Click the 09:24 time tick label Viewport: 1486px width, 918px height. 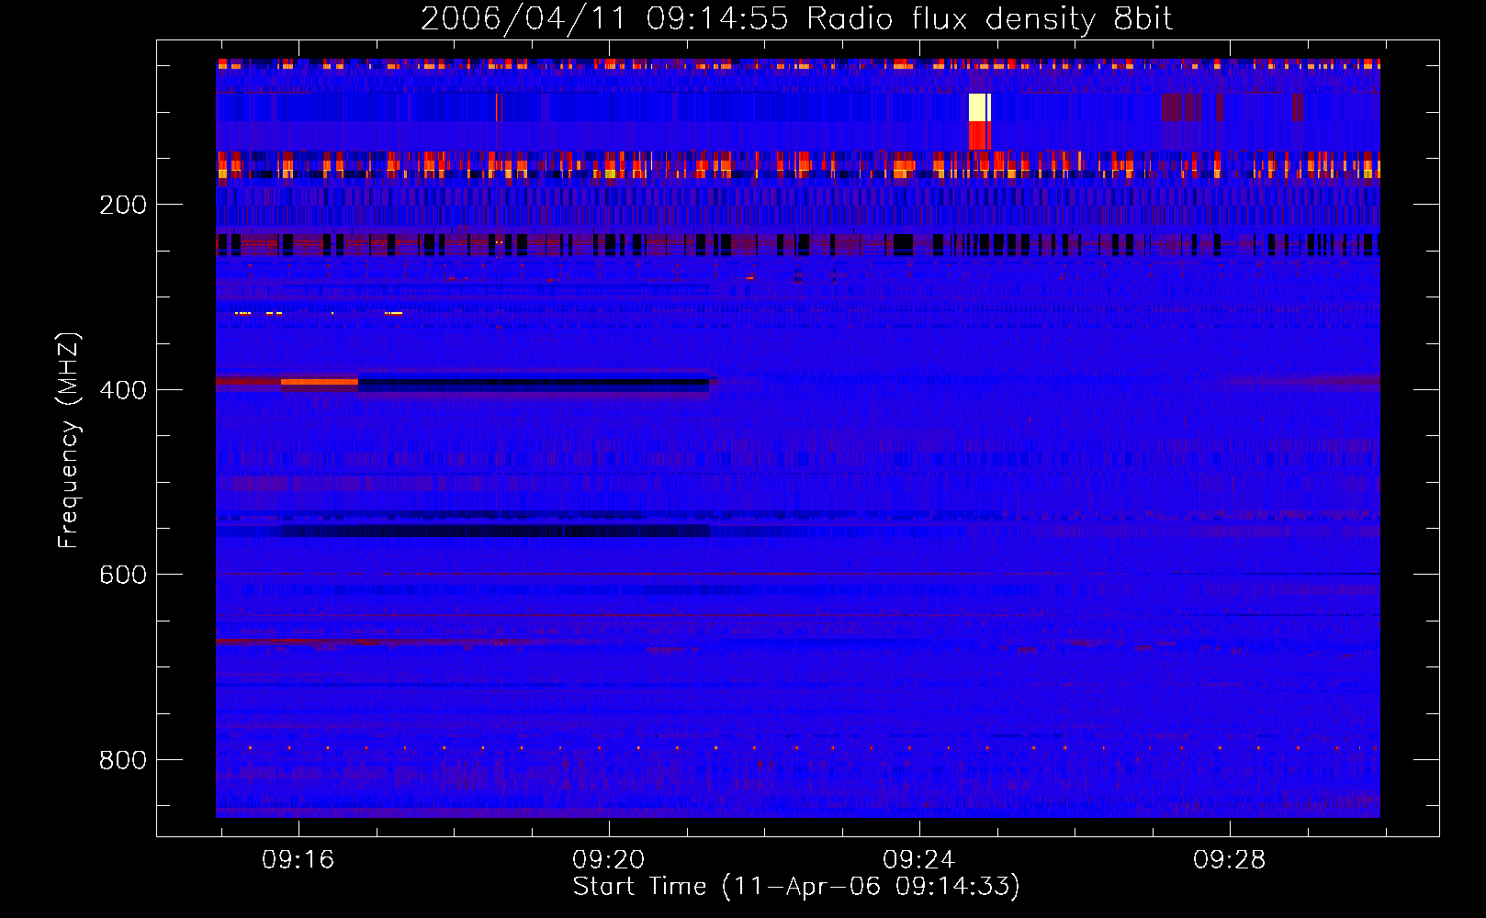(919, 860)
